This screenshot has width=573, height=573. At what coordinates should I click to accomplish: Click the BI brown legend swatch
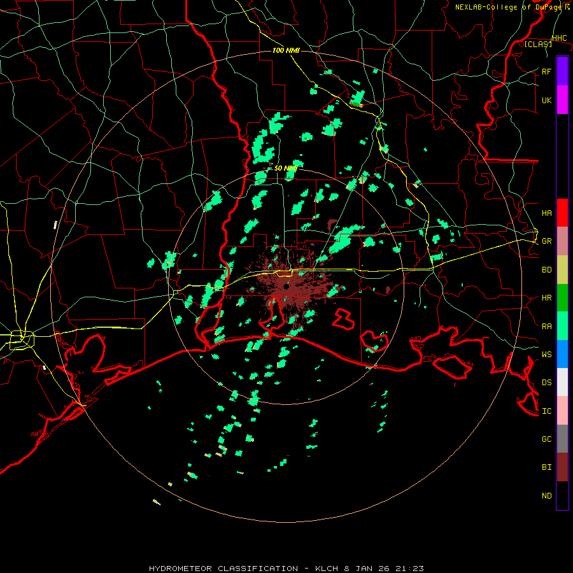pos(562,467)
